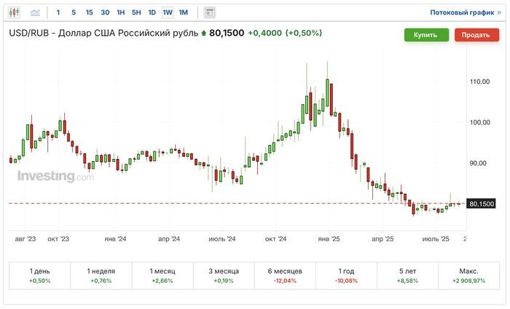Select the 5H interval
The height and width of the screenshot is (309, 510).
[x=136, y=12]
